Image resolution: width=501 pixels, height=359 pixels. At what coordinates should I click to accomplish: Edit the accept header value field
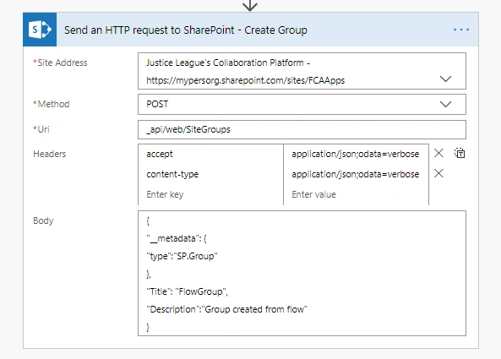356,154
